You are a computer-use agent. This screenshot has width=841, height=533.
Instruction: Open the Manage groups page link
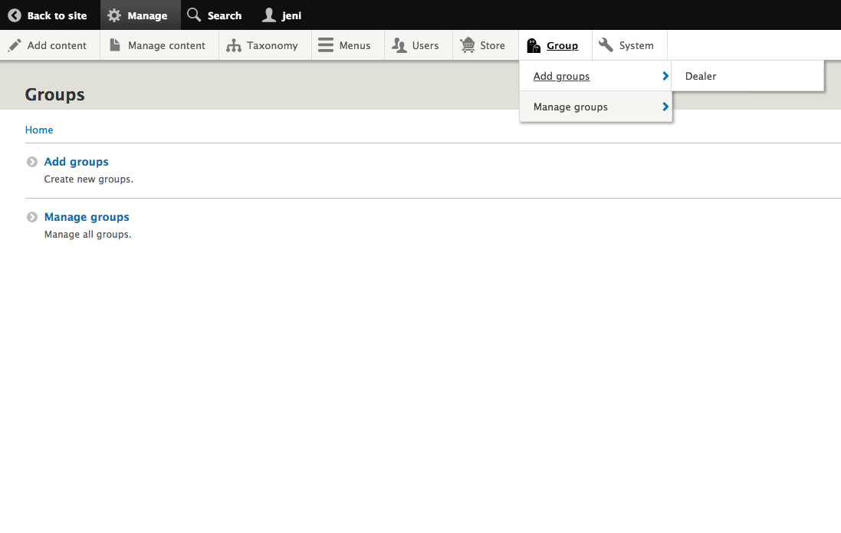[x=87, y=217]
